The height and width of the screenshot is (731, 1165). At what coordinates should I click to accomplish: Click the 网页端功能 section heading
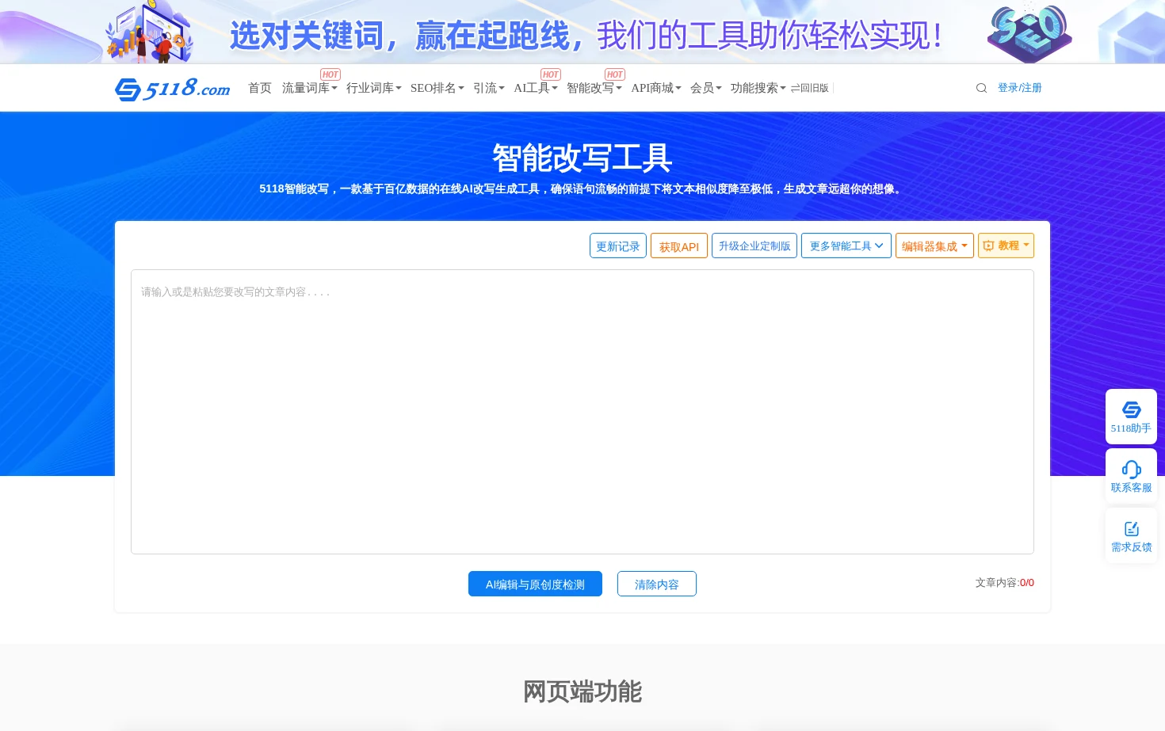coord(582,691)
